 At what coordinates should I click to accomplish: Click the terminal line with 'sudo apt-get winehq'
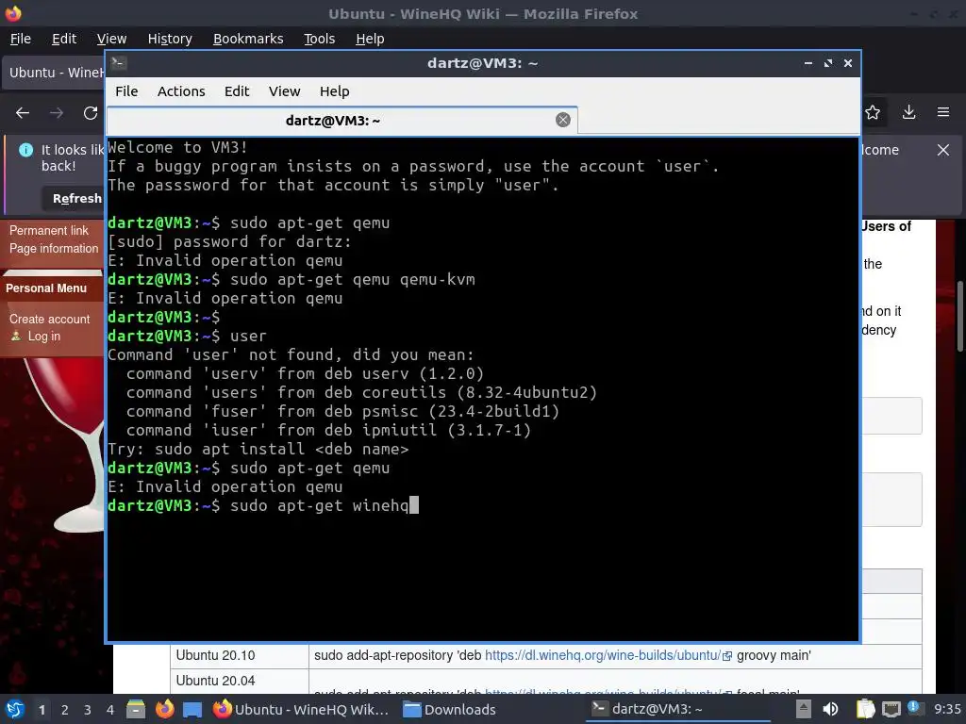262,505
